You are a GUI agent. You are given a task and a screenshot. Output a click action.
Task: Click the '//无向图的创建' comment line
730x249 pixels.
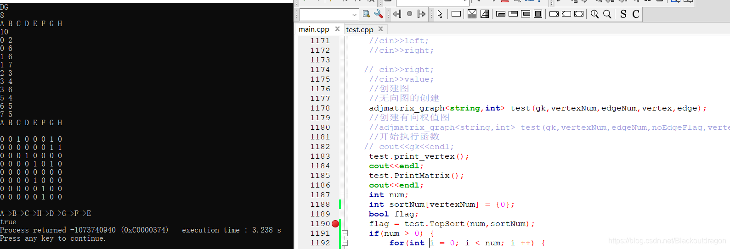tap(404, 98)
